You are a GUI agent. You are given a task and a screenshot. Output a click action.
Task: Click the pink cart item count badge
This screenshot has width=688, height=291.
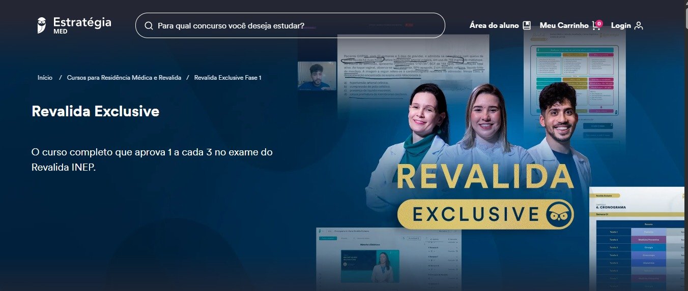coord(599,23)
